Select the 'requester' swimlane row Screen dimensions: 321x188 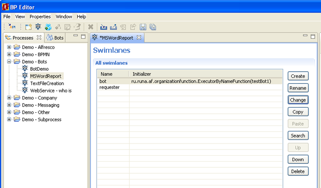190,87
